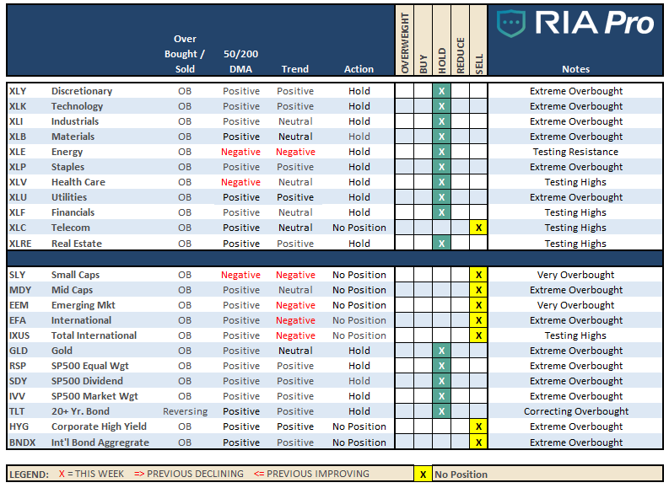Click the green X hold marker for XLE
The width and height of the screenshot is (669, 488).
441,152
